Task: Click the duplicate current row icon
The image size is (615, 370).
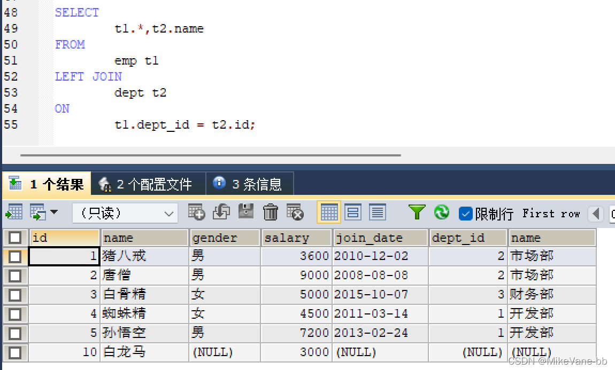Action: (x=221, y=212)
